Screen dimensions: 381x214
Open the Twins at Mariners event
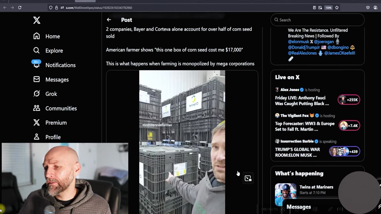(x=316, y=187)
